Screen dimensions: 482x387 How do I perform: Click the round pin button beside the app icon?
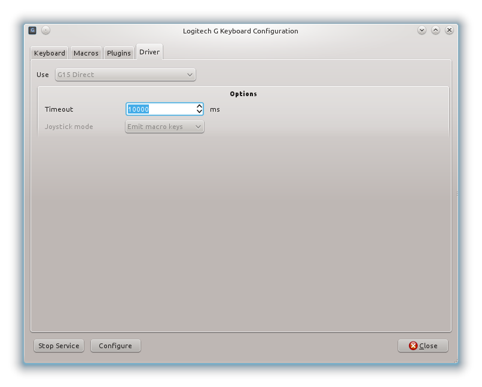pyautogui.click(x=46, y=30)
